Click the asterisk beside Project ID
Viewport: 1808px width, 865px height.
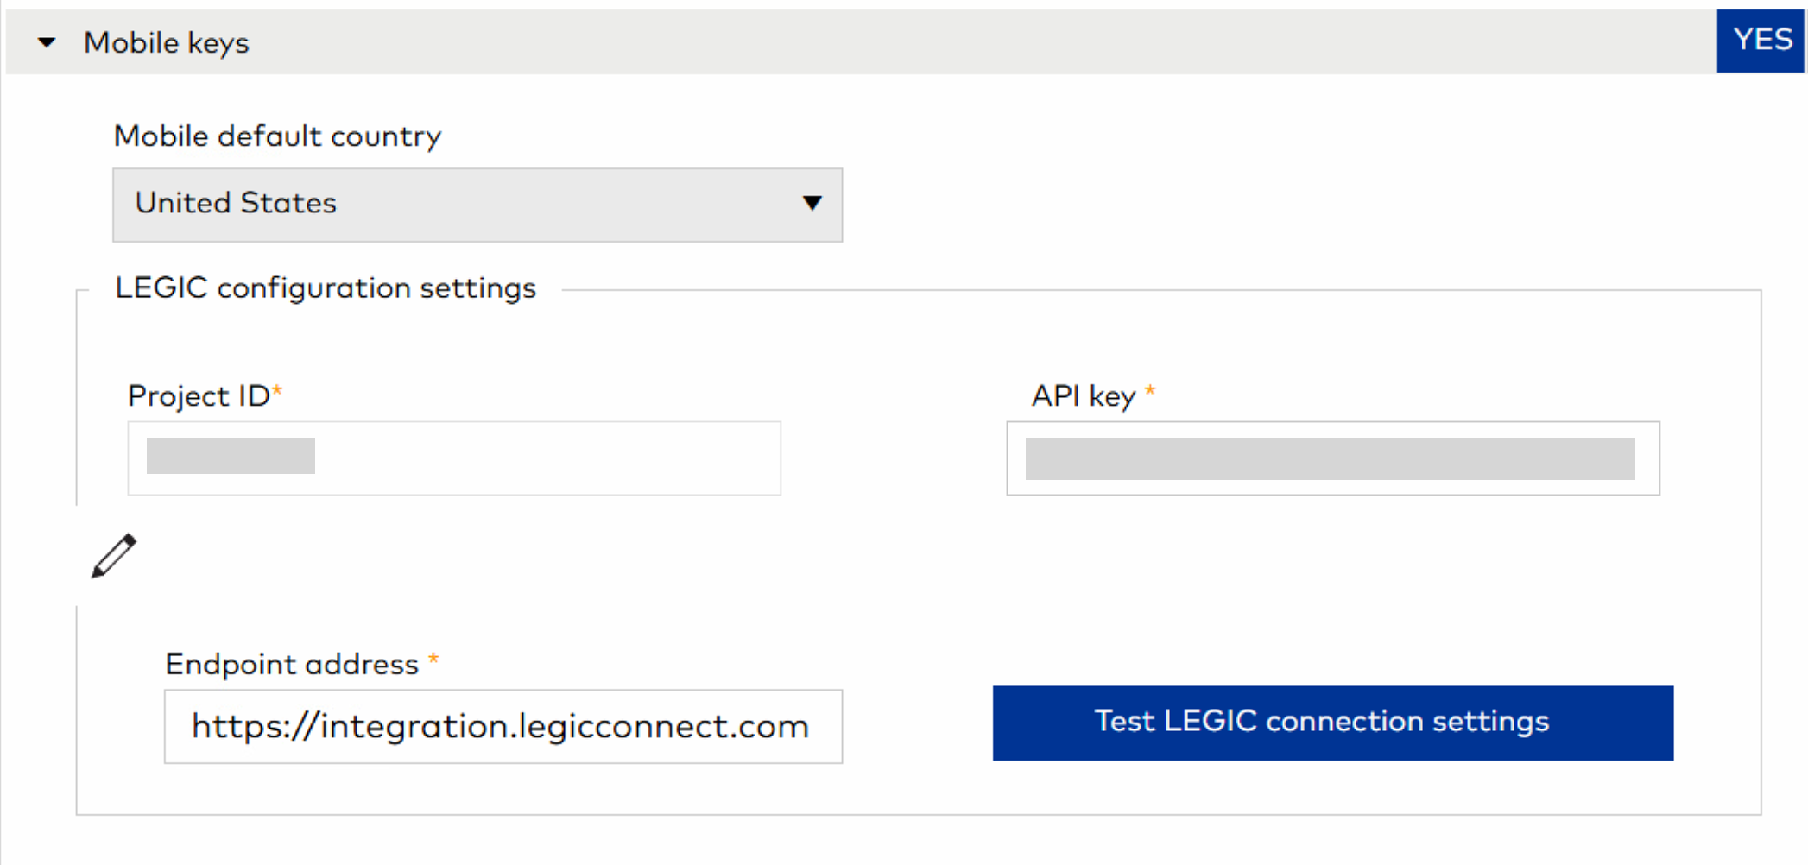click(x=278, y=393)
